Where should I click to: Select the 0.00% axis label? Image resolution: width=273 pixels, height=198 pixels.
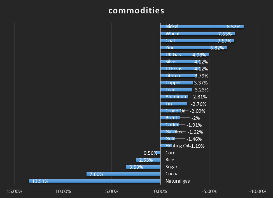coord(160,192)
